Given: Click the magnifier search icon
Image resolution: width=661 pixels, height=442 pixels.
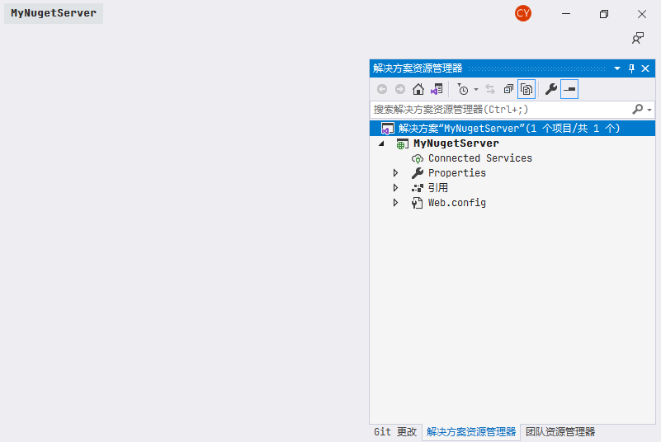Looking at the screenshot, I should (x=637, y=110).
